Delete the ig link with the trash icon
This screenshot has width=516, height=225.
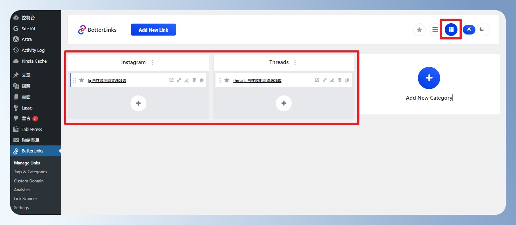point(194,80)
